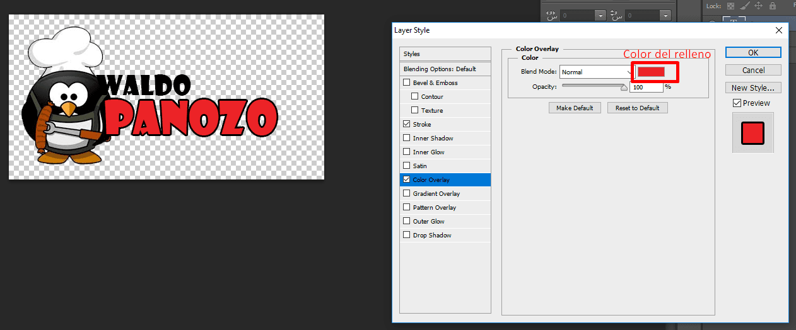Open the second dropdown arrow in the panel behind the dialog

point(665,14)
